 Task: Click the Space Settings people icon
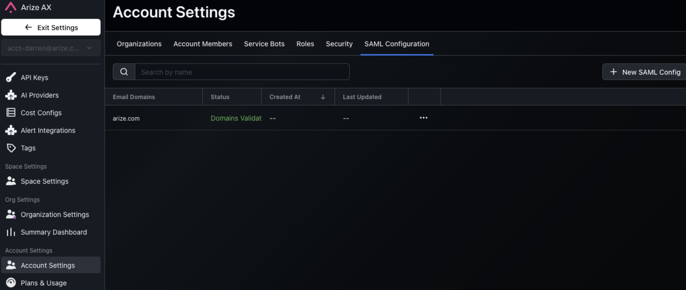(x=11, y=181)
